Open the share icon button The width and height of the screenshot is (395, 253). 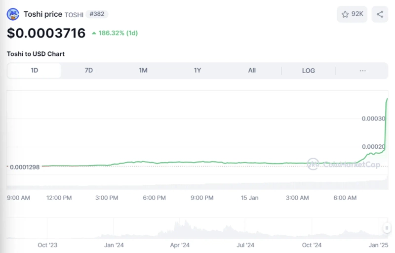[380, 14]
